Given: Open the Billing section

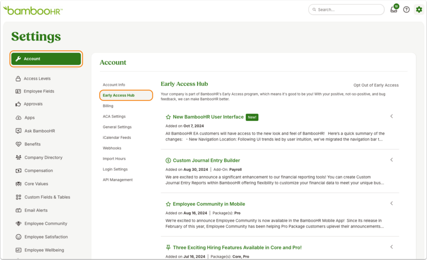Looking at the screenshot, I should point(108,106).
